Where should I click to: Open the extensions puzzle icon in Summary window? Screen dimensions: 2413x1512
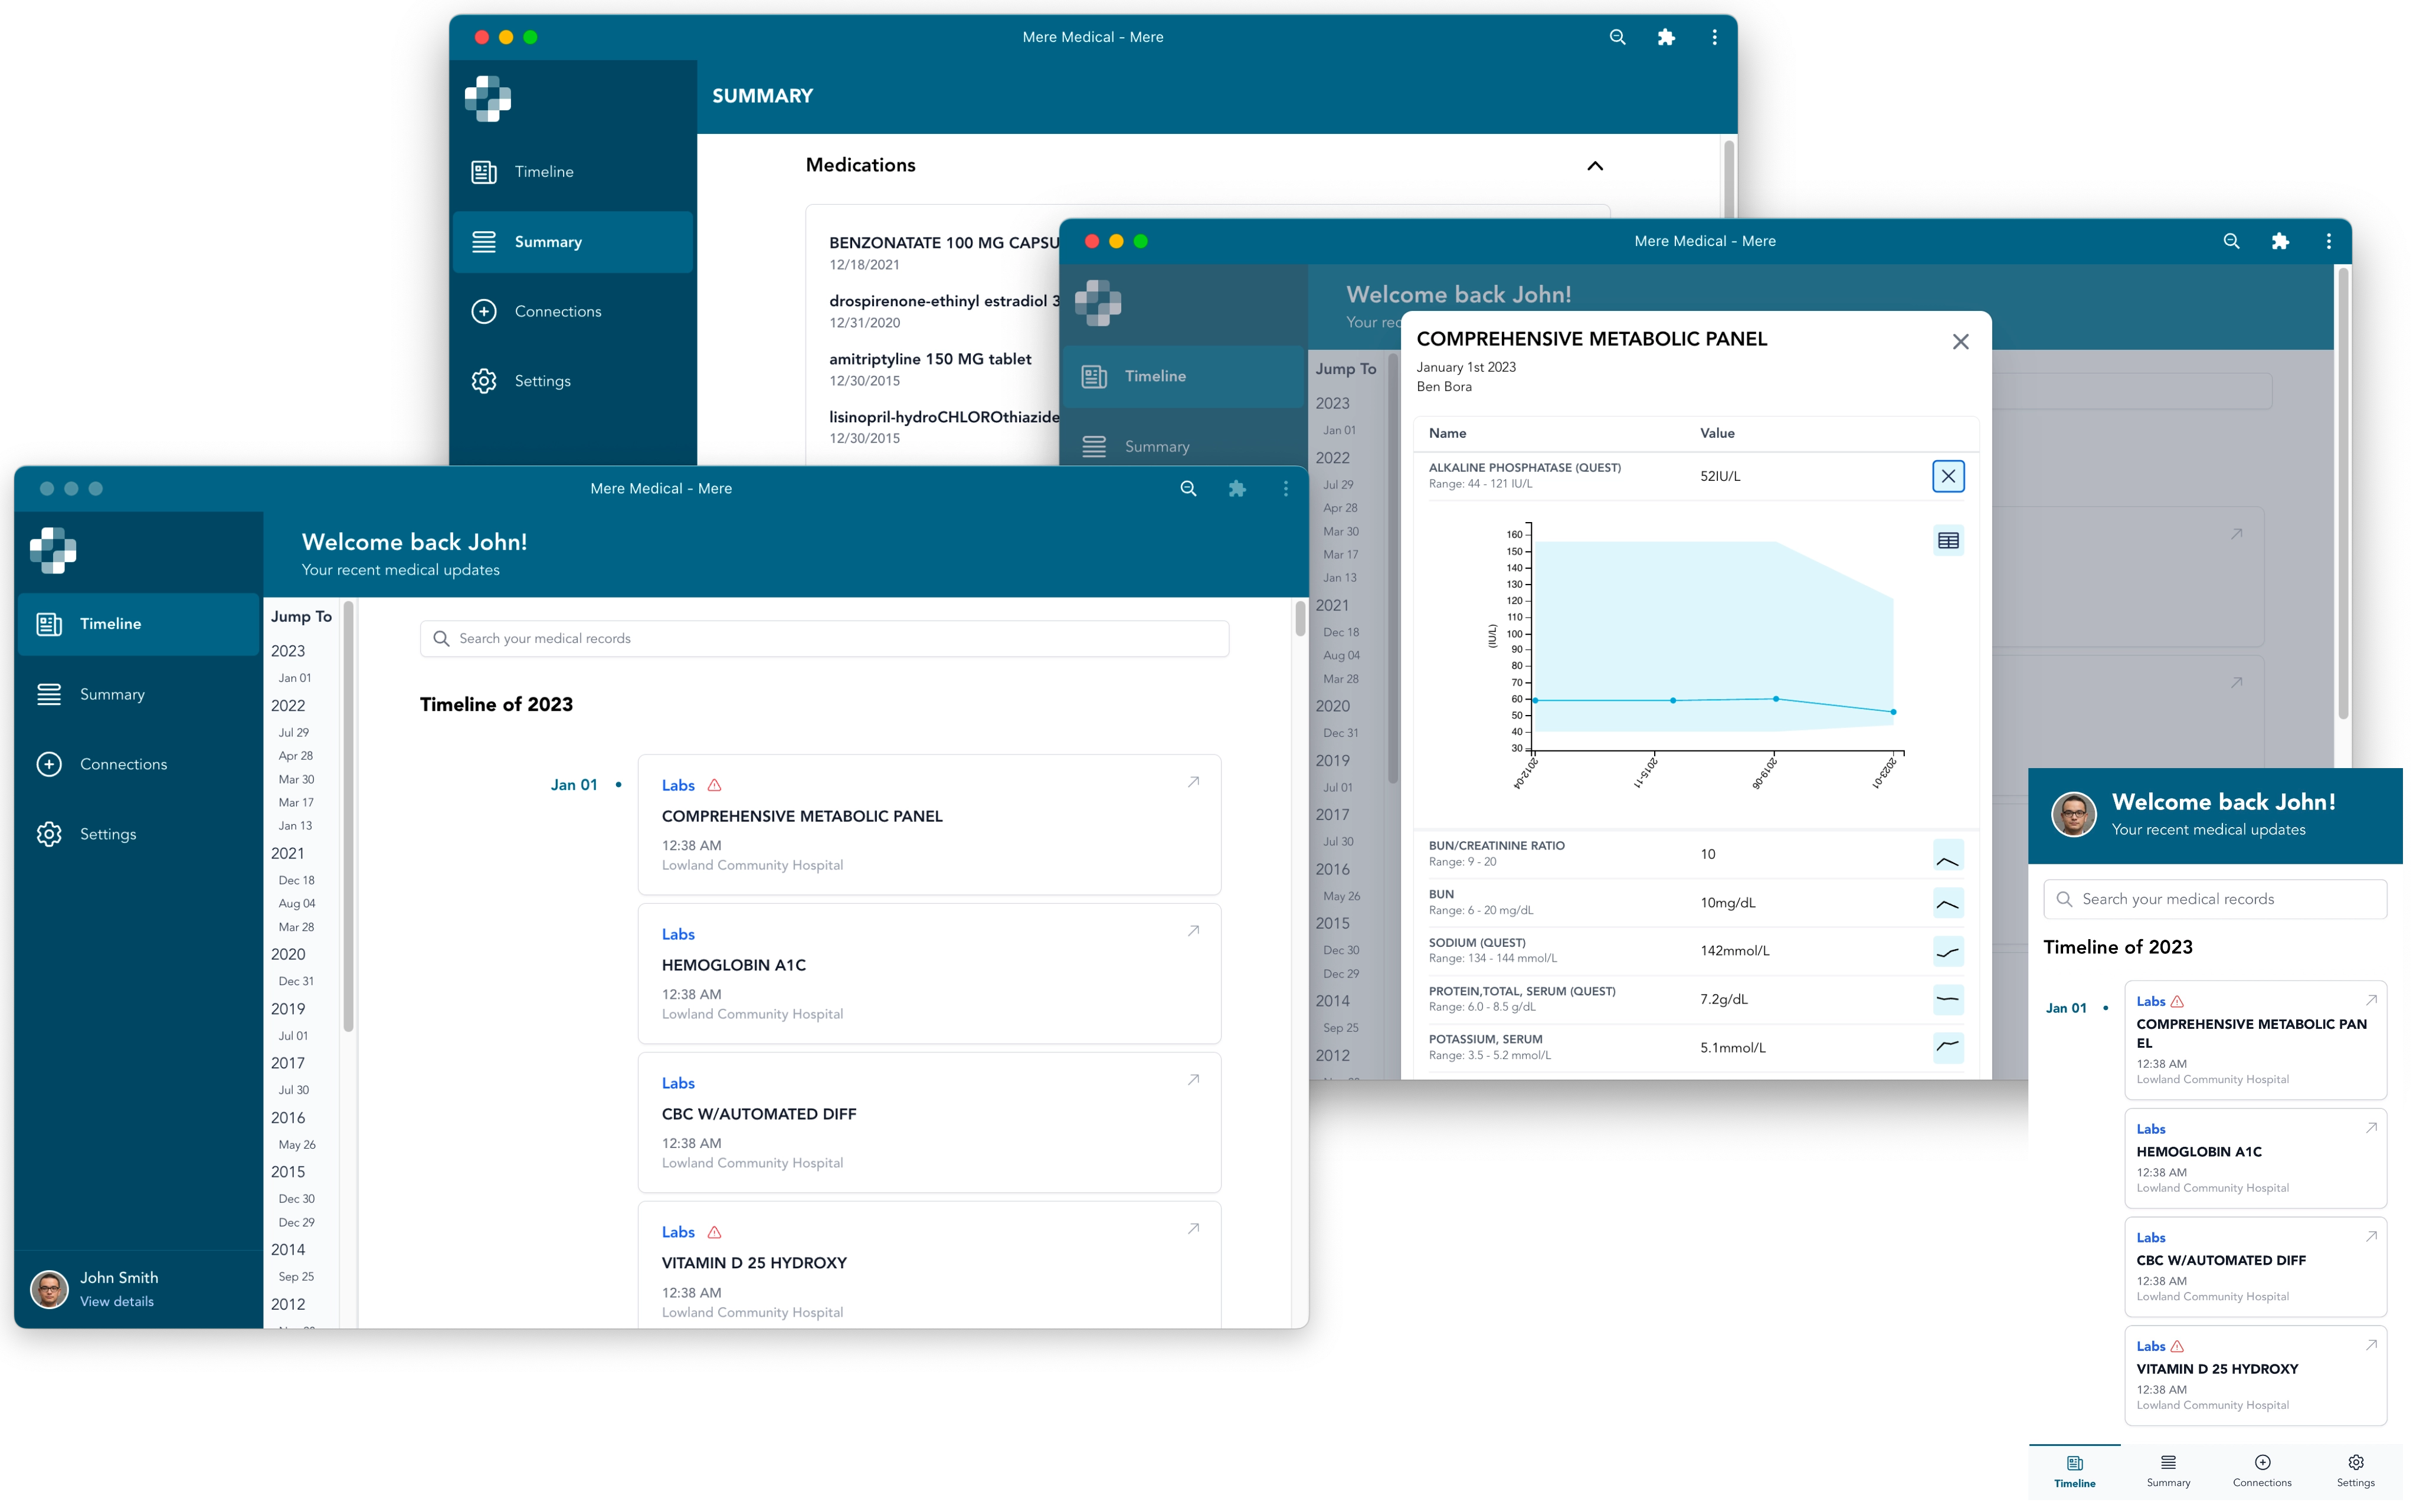click(x=1666, y=37)
